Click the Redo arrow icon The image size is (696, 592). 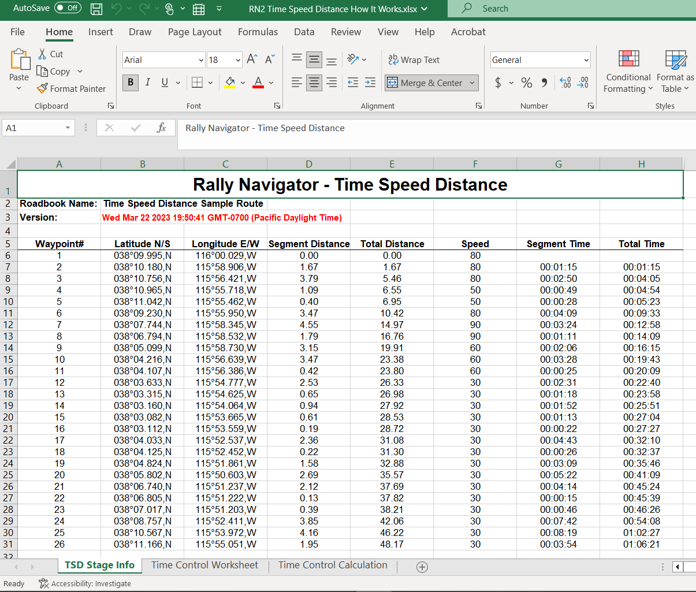click(x=144, y=9)
